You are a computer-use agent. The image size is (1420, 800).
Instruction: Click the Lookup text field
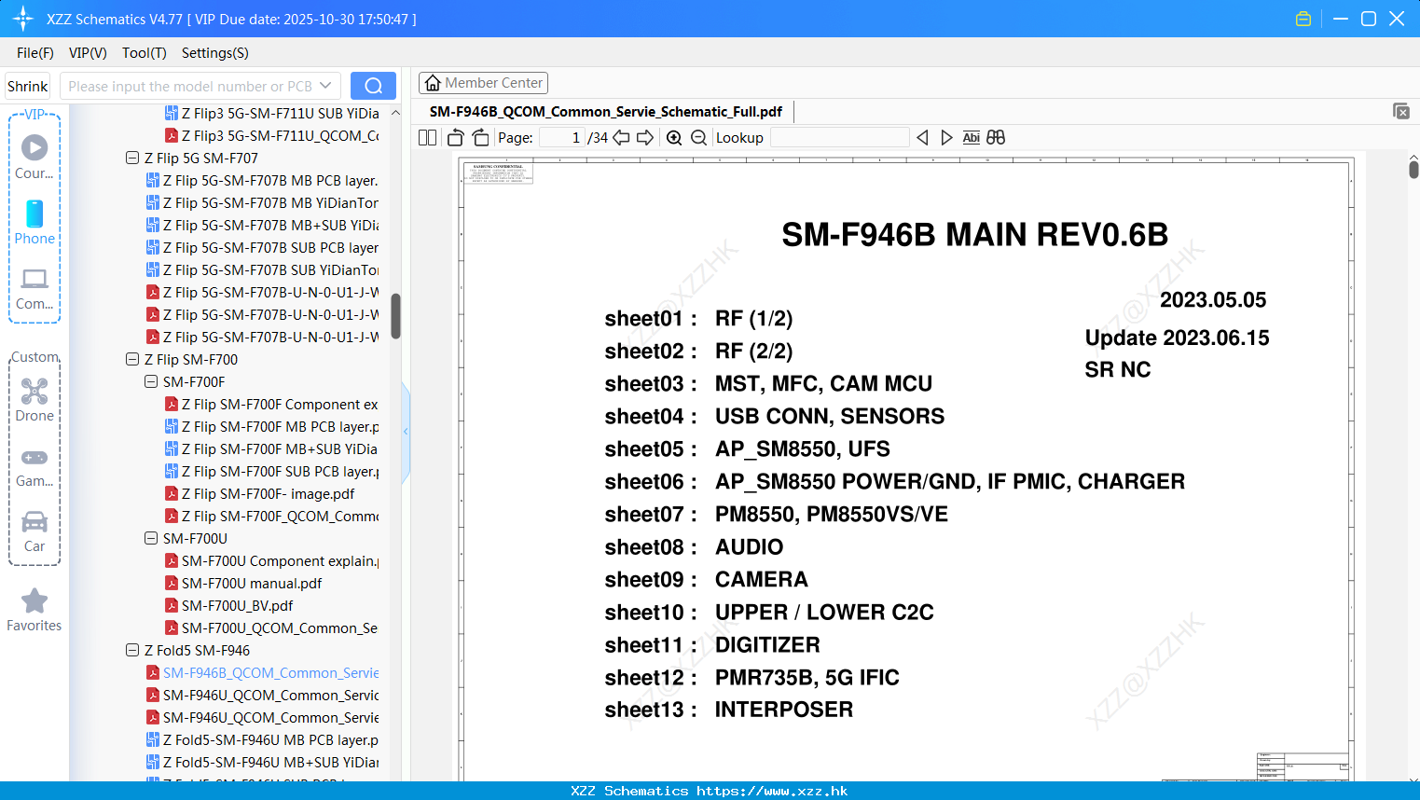click(839, 138)
